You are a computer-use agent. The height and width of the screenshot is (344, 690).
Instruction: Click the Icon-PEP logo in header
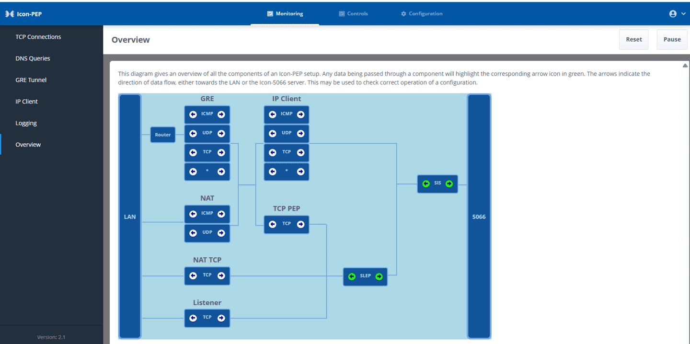pyautogui.click(x=23, y=14)
